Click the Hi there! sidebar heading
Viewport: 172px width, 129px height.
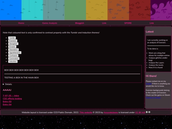point(151,76)
